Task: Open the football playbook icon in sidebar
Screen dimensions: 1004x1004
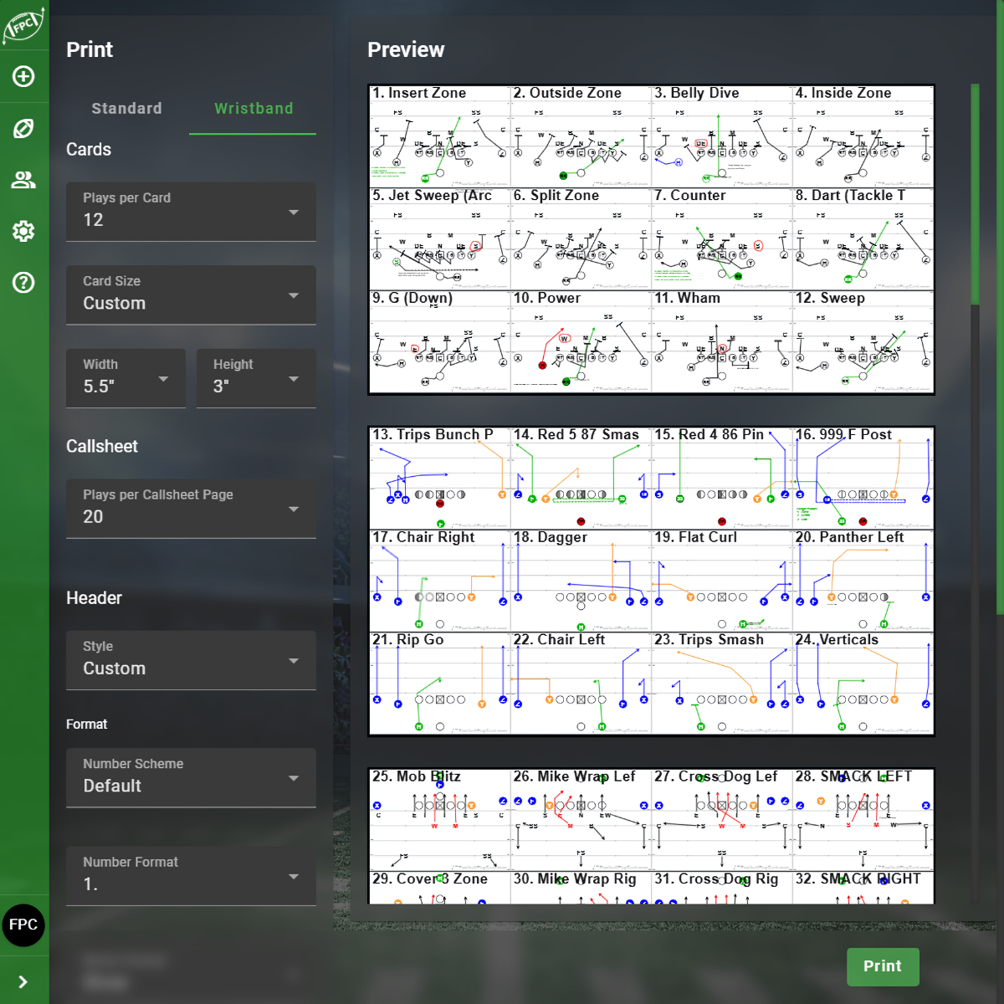Action: (x=23, y=129)
